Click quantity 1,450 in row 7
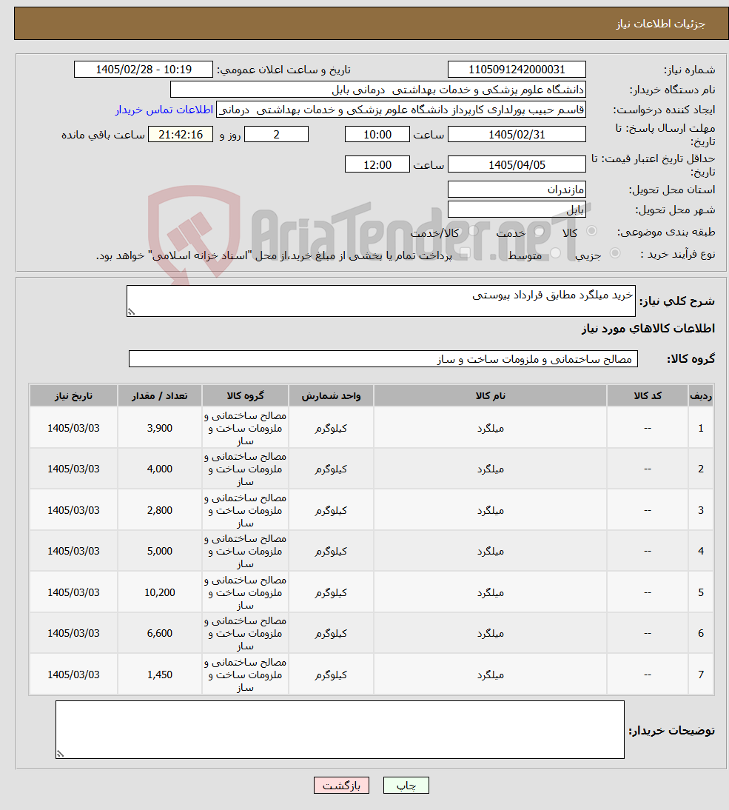This screenshot has width=729, height=810. click(x=160, y=675)
